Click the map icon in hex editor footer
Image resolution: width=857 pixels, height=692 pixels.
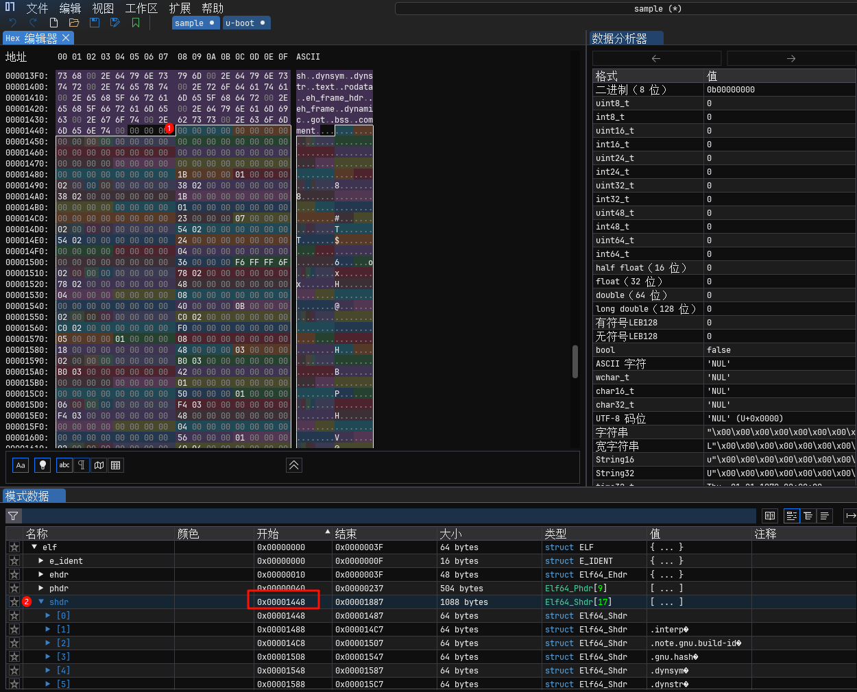(99, 465)
